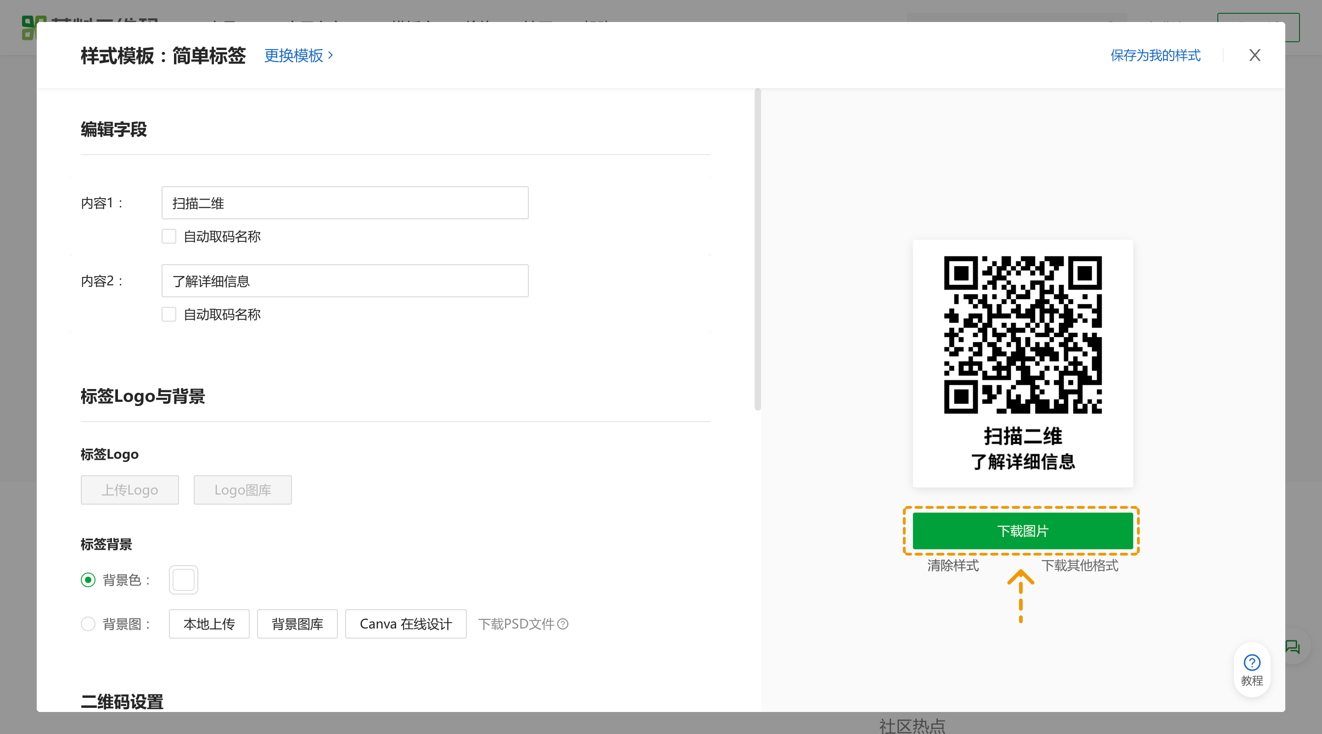Click the QR code preview image
1322x734 pixels.
pyautogui.click(x=1022, y=334)
